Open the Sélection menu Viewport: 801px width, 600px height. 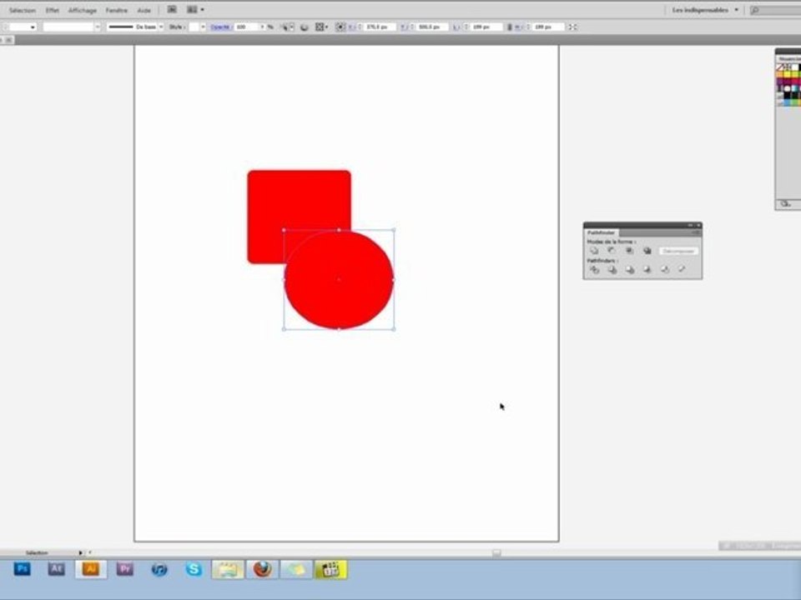click(22, 10)
